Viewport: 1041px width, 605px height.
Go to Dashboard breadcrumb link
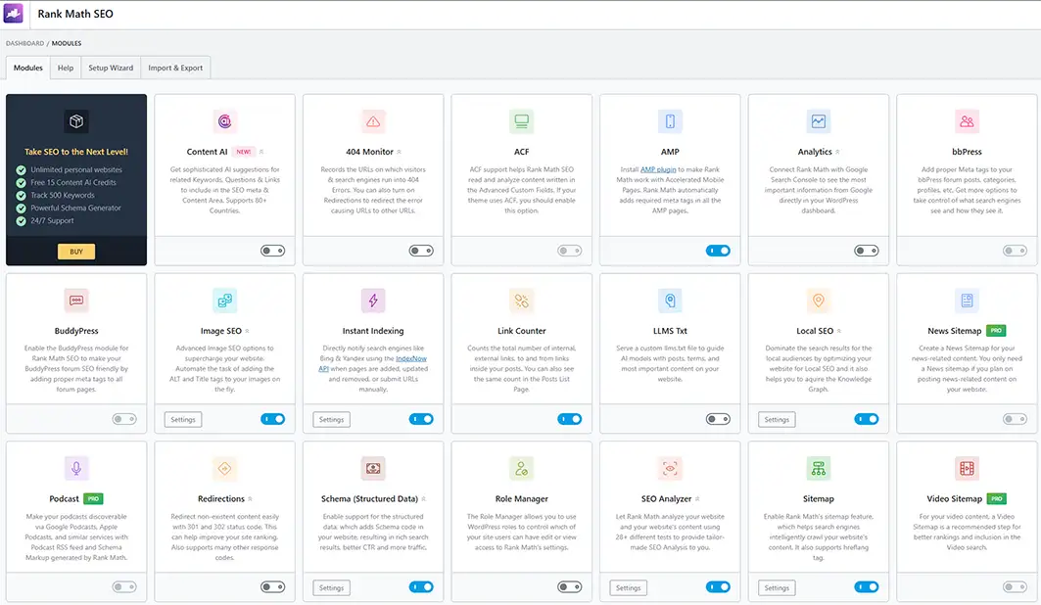click(x=24, y=43)
